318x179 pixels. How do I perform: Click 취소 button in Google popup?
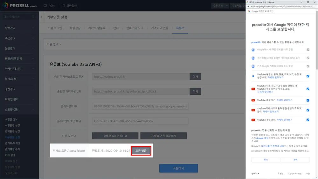pyautogui.click(x=266, y=160)
